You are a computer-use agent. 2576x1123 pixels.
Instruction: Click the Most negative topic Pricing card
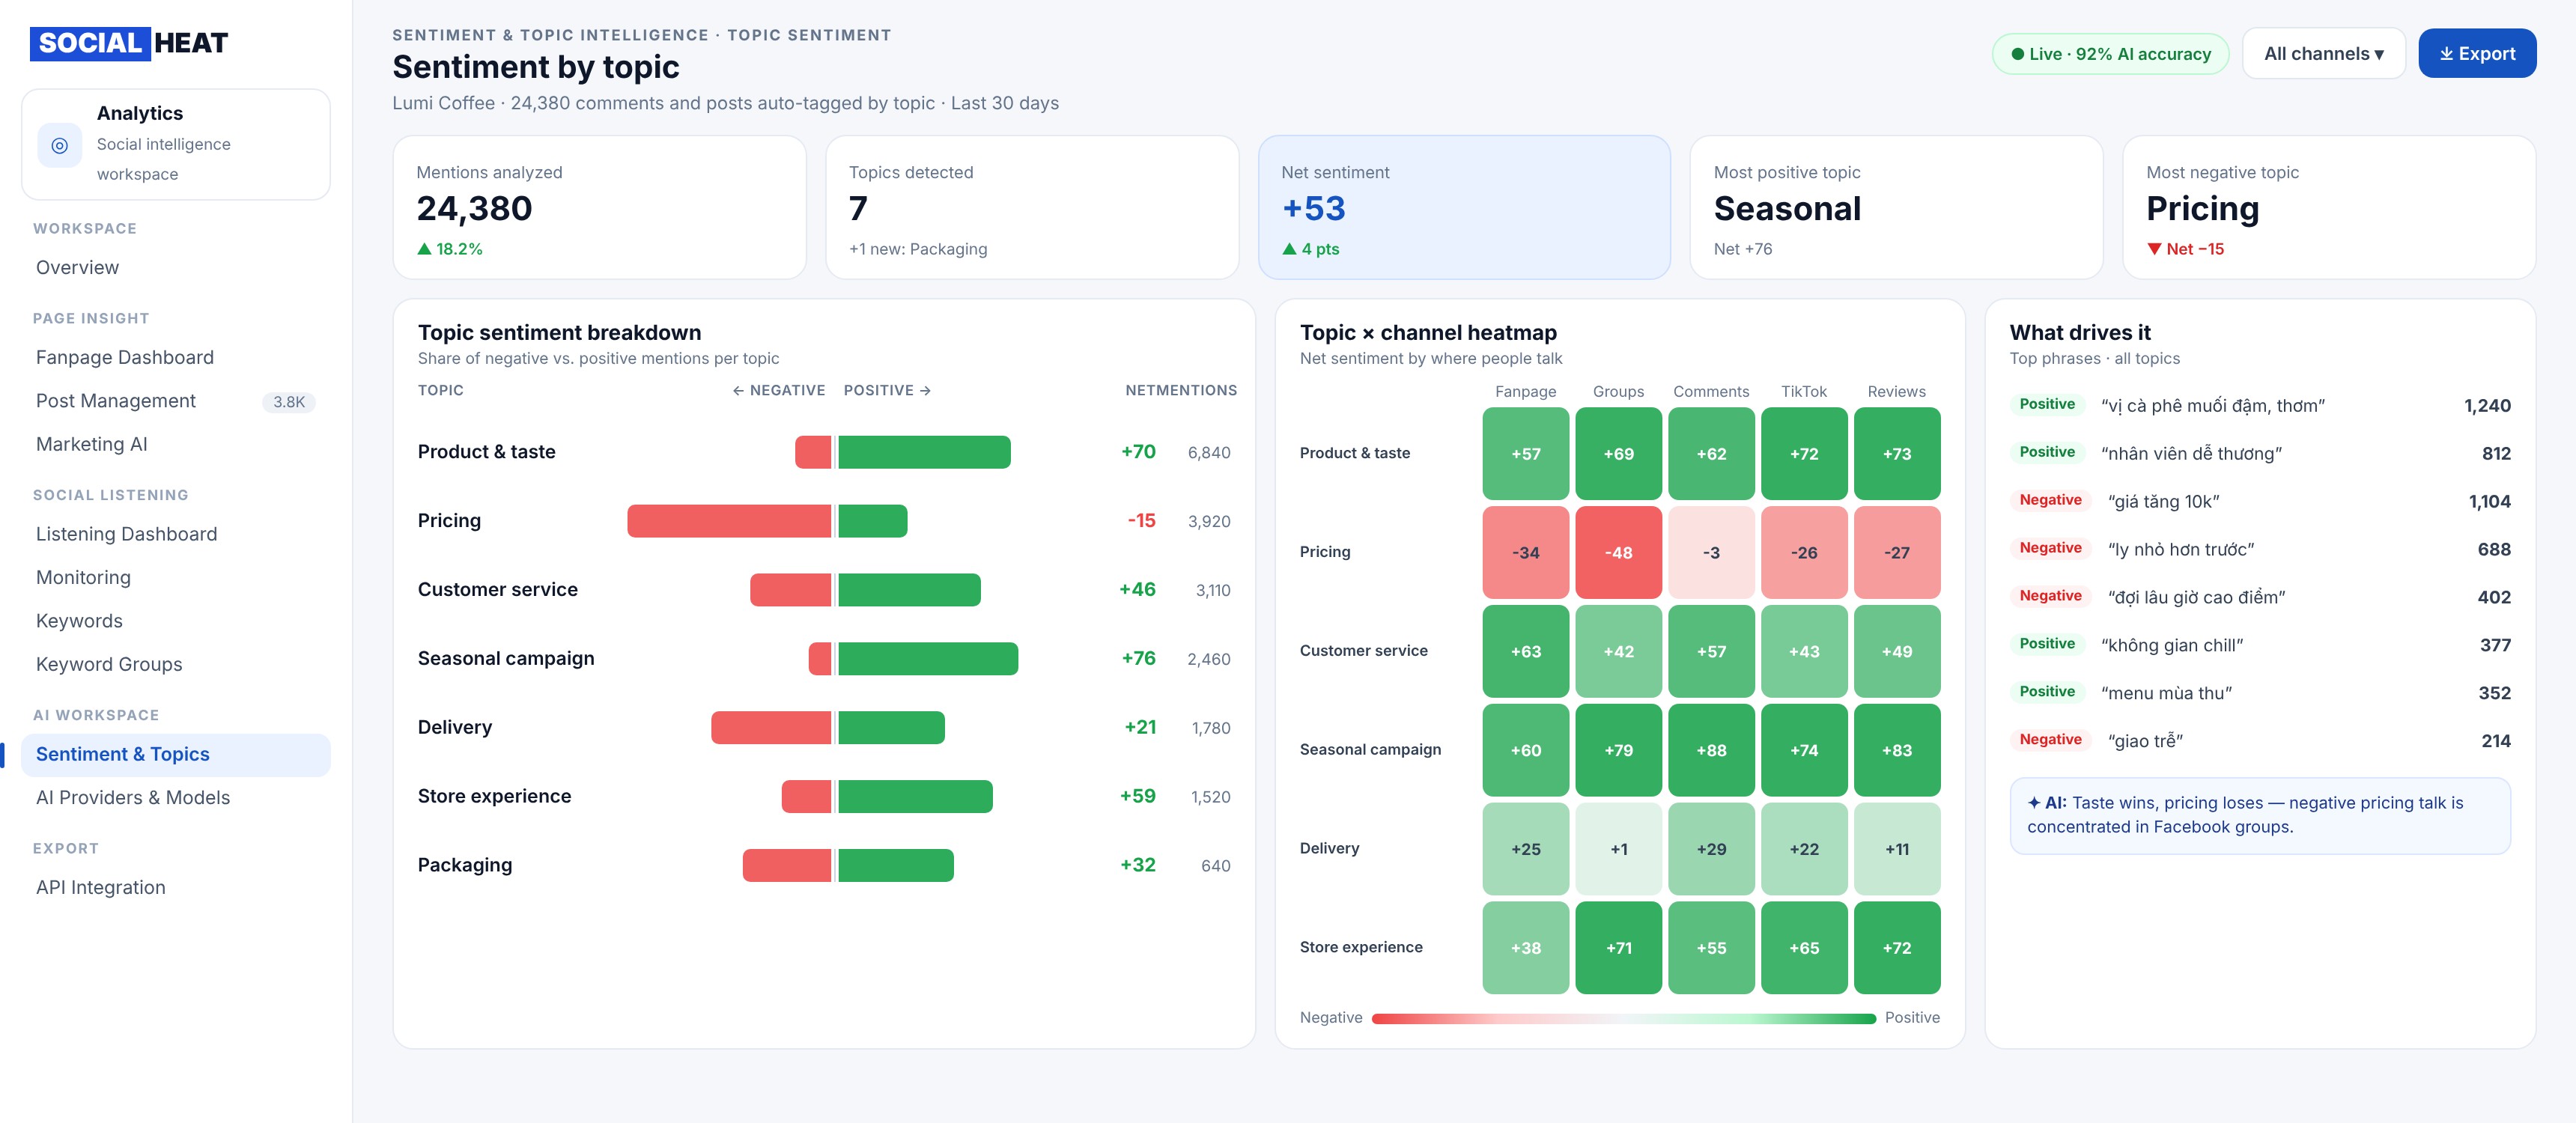pyautogui.click(x=2329, y=208)
